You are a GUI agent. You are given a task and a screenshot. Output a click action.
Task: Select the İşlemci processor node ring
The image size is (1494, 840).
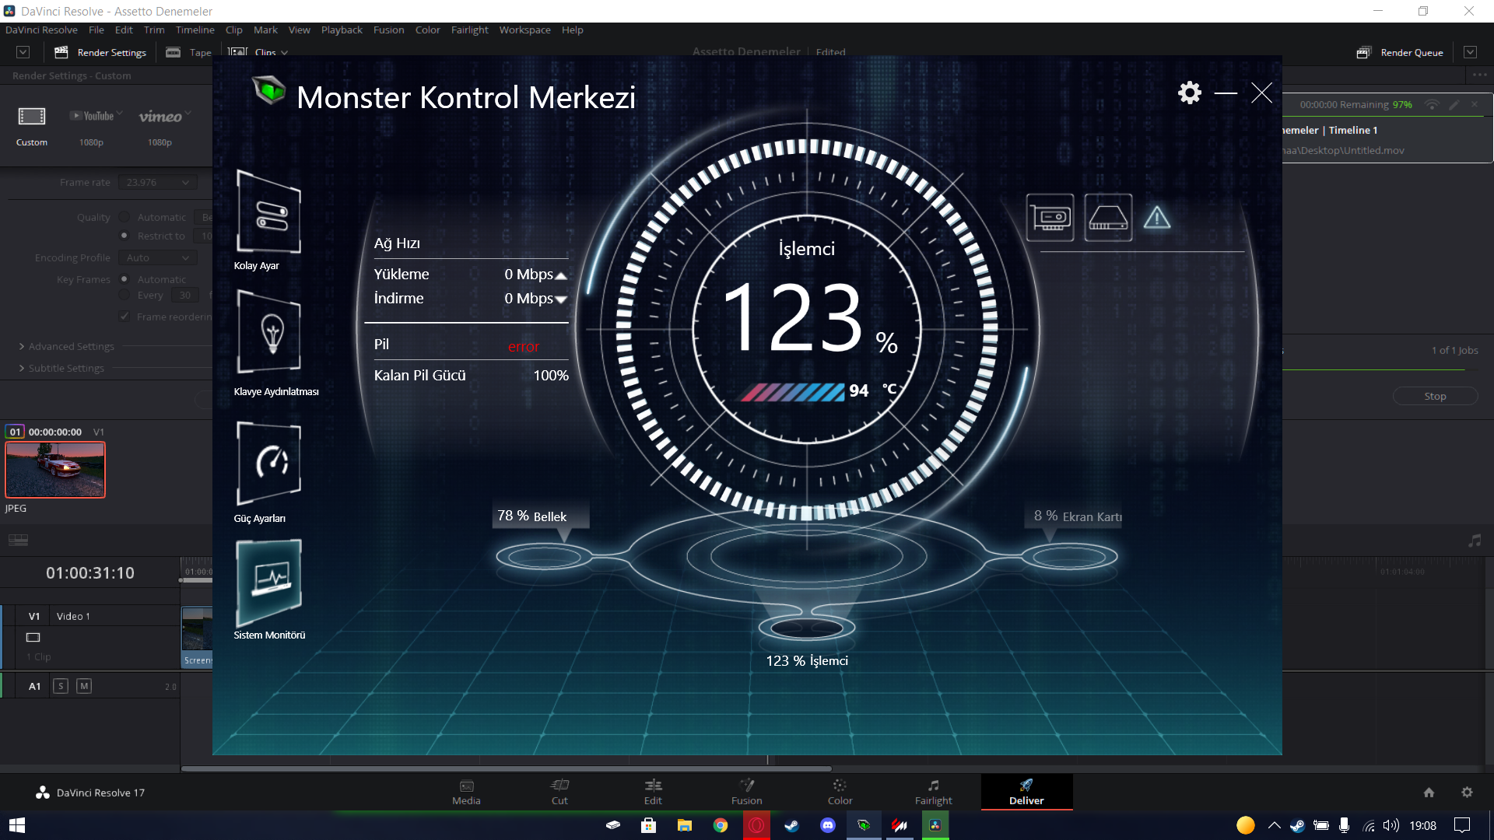click(x=806, y=628)
